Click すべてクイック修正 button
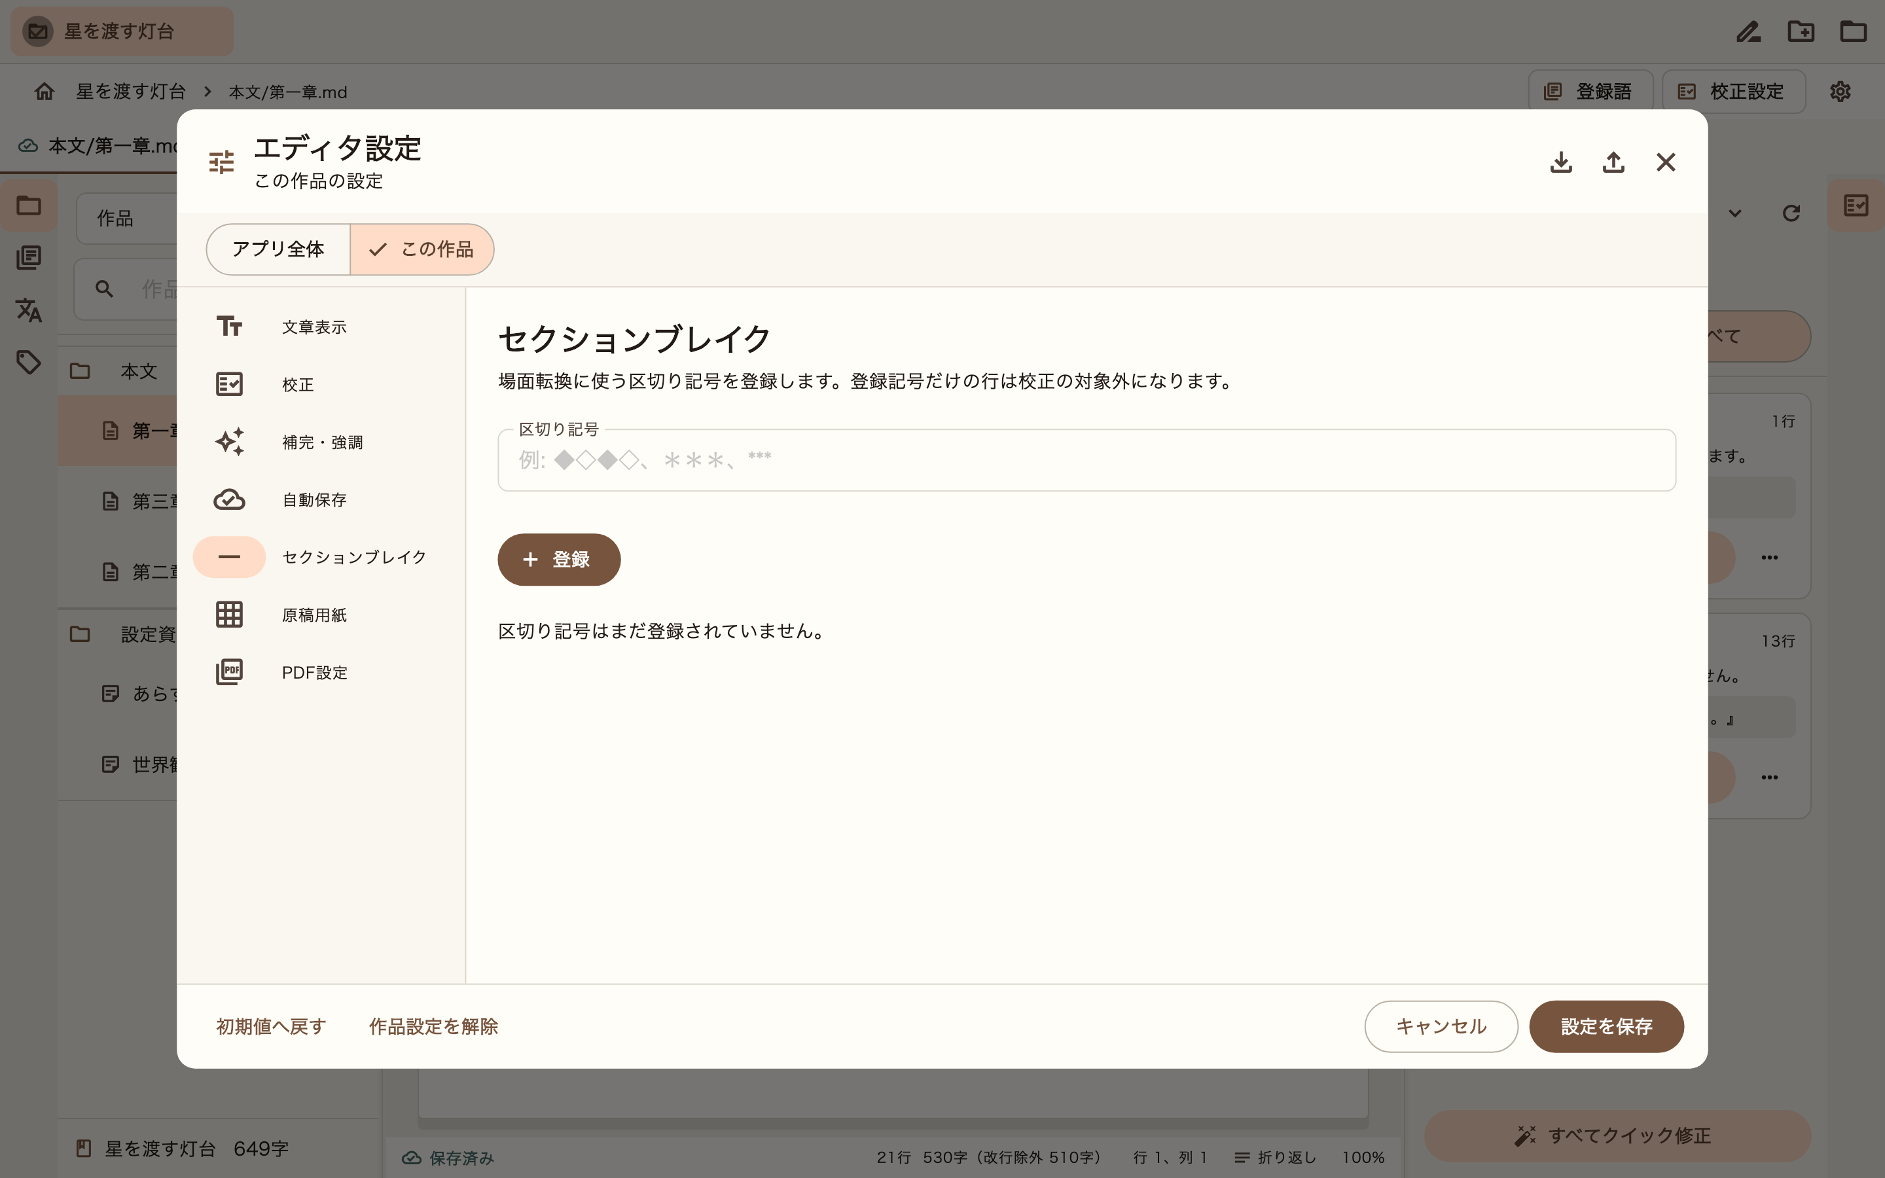This screenshot has height=1178, width=1885. click(1617, 1136)
